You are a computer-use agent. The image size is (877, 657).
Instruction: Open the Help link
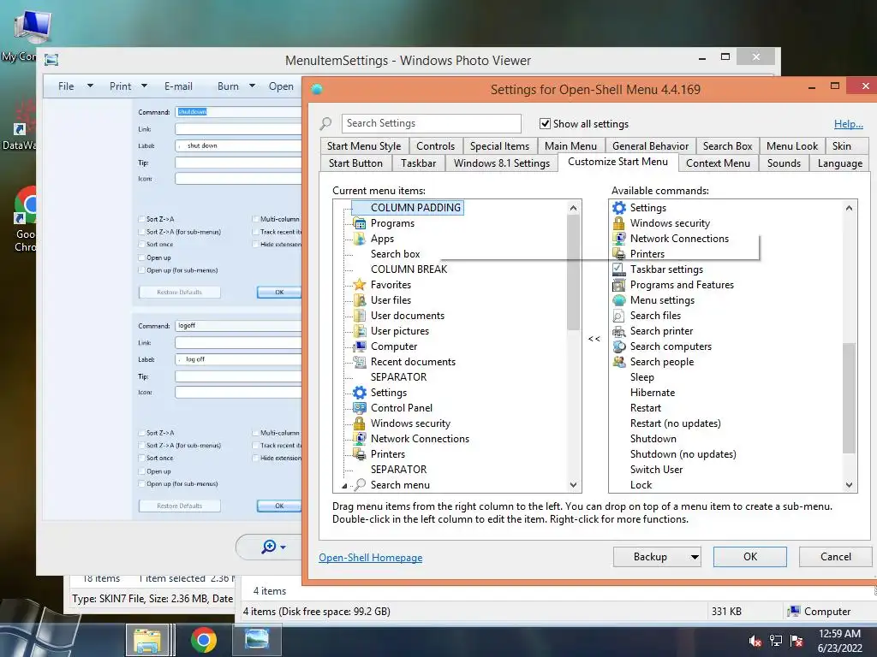click(x=849, y=124)
